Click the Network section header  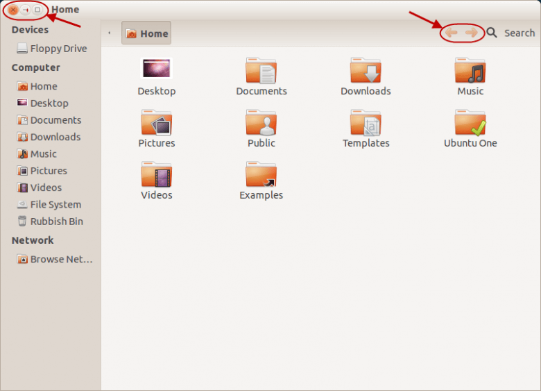pos(33,240)
